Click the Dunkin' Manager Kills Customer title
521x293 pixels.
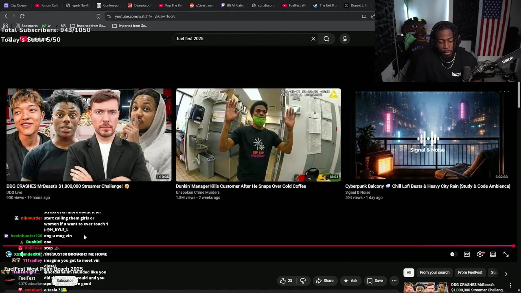pos(241,186)
